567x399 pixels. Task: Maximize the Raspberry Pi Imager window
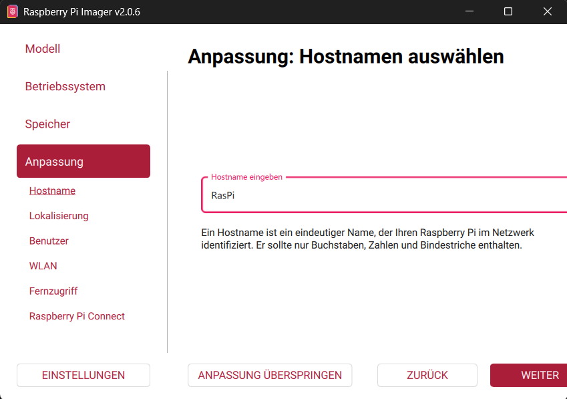[508, 11]
